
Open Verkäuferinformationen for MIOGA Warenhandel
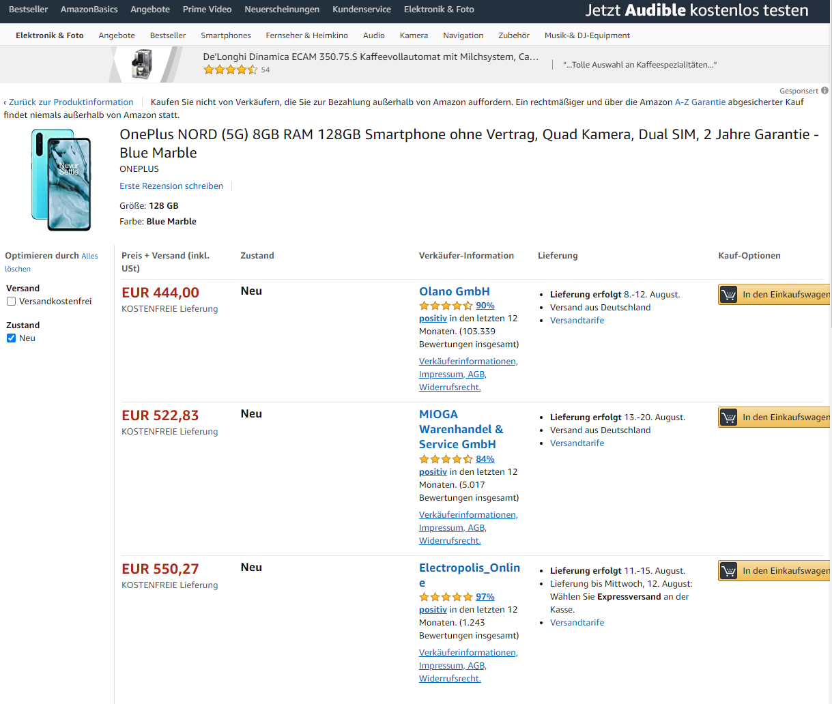[468, 515]
